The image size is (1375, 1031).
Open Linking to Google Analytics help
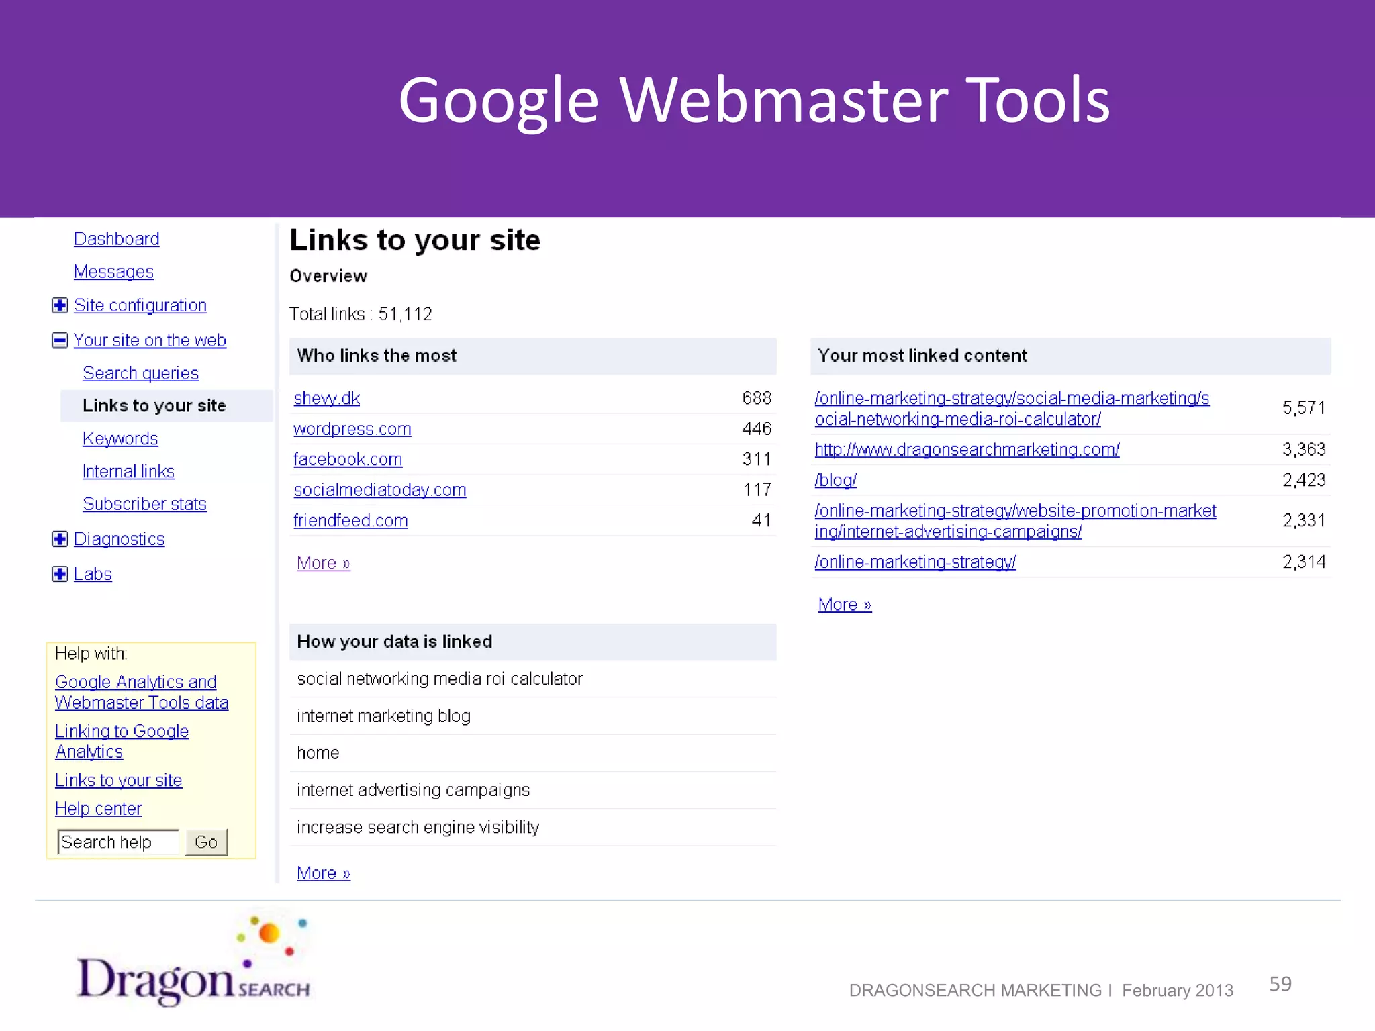point(122,742)
